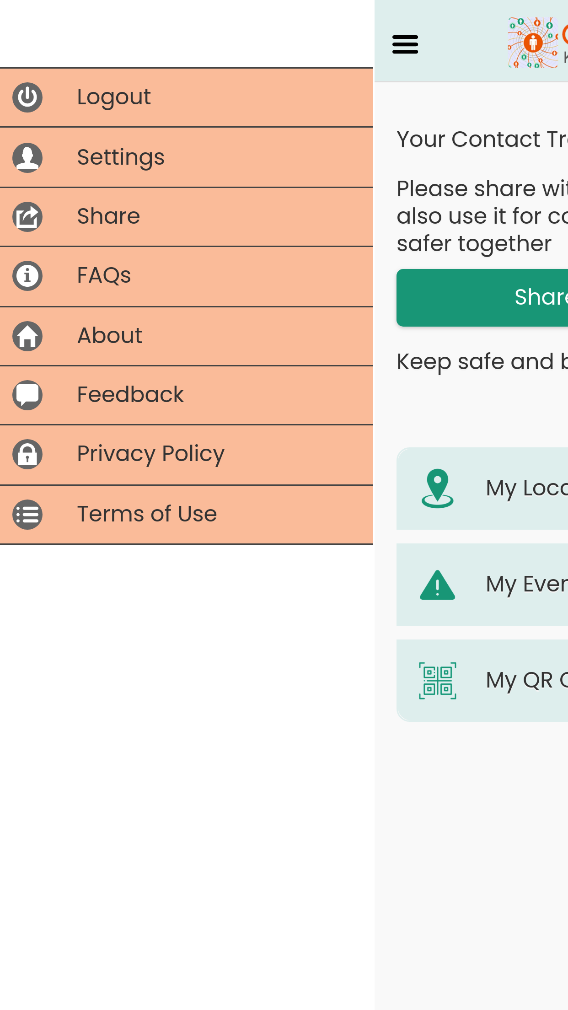Click the Logout power icon

point(27,97)
